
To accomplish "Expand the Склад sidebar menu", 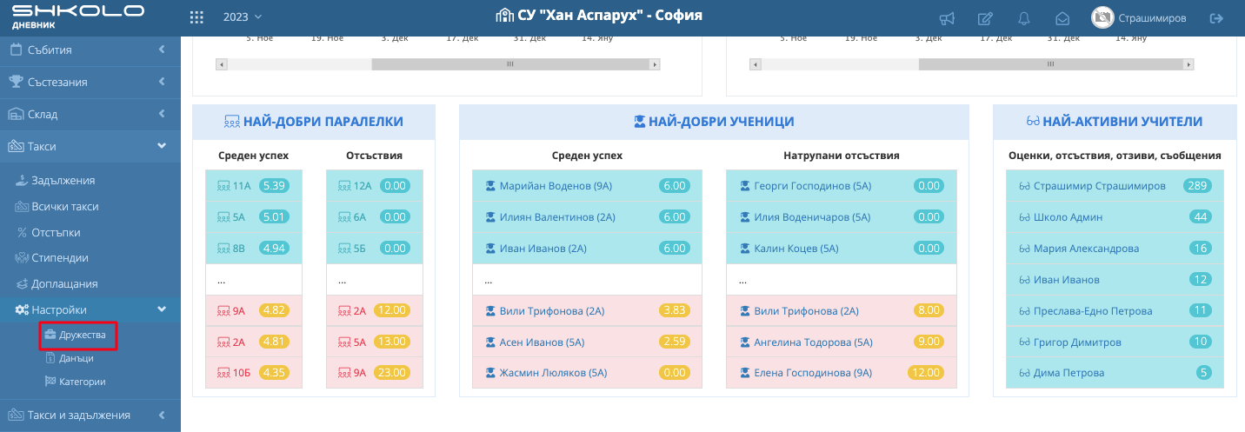I will [x=90, y=114].
